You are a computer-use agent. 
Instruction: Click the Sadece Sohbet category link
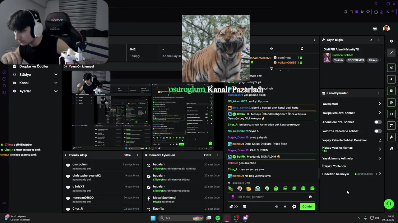click(x=343, y=55)
